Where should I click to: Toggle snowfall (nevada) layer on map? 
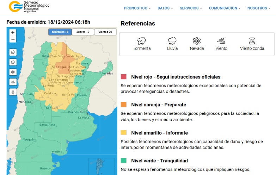[x=13, y=72]
